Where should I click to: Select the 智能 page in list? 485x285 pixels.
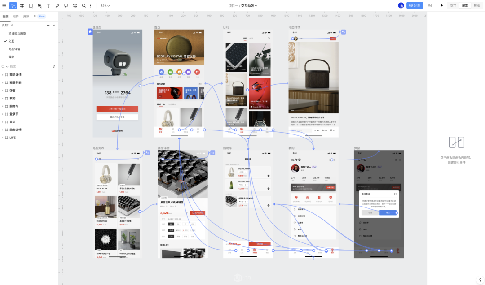pos(11,57)
